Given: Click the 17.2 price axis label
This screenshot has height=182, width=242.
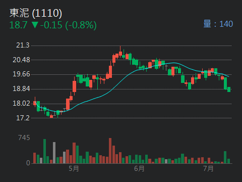Looking at the screenshot, I should [23, 118].
